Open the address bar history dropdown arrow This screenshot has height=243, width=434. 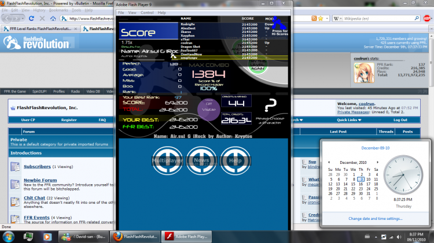point(327,18)
